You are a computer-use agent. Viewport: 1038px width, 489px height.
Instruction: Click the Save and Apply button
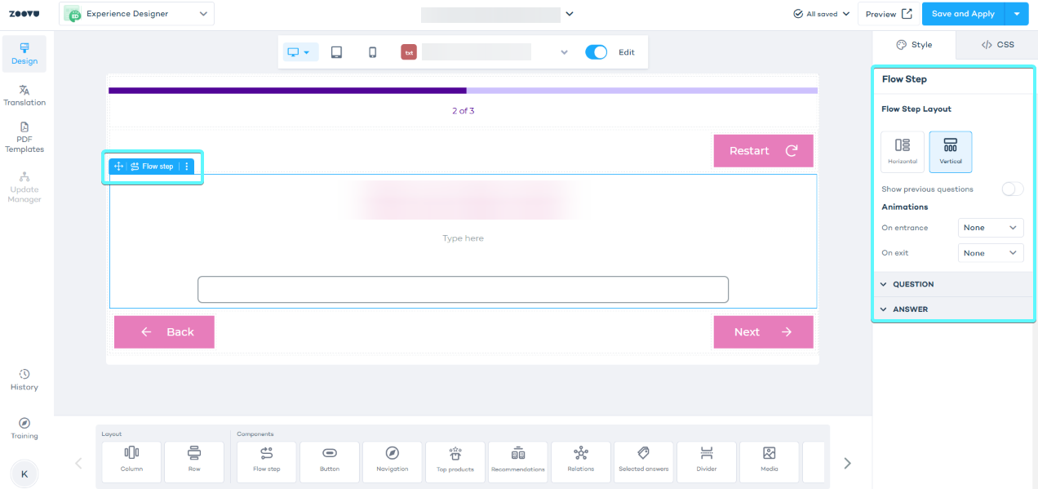point(963,13)
